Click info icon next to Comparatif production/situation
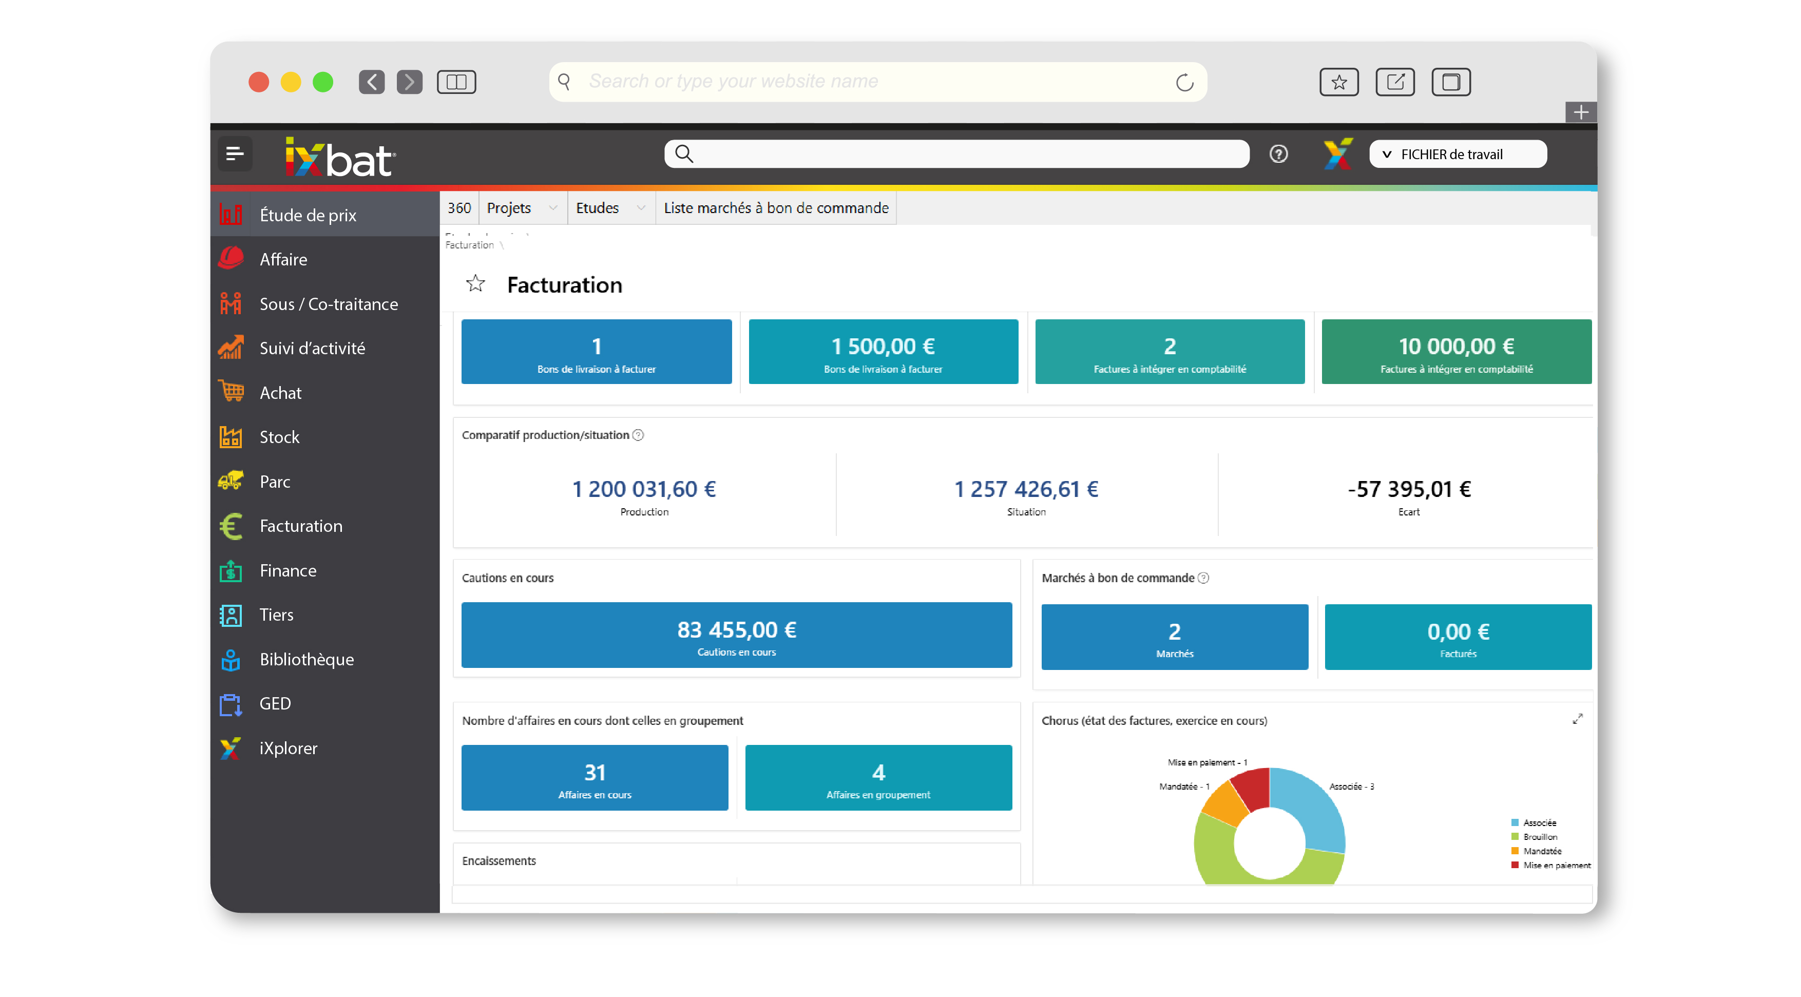The height and width of the screenshot is (997, 1801). (x=638, y=435)
